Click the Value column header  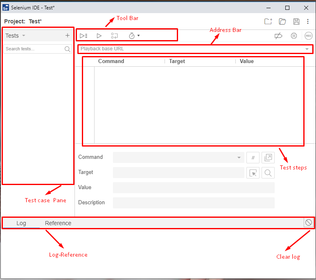pos(246,61)
